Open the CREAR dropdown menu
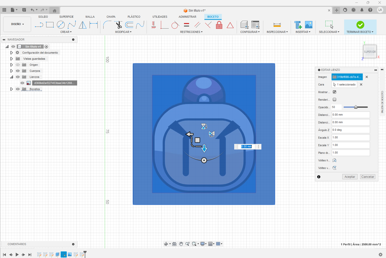This screenshot has width=386, height=258. coord(66,32)
